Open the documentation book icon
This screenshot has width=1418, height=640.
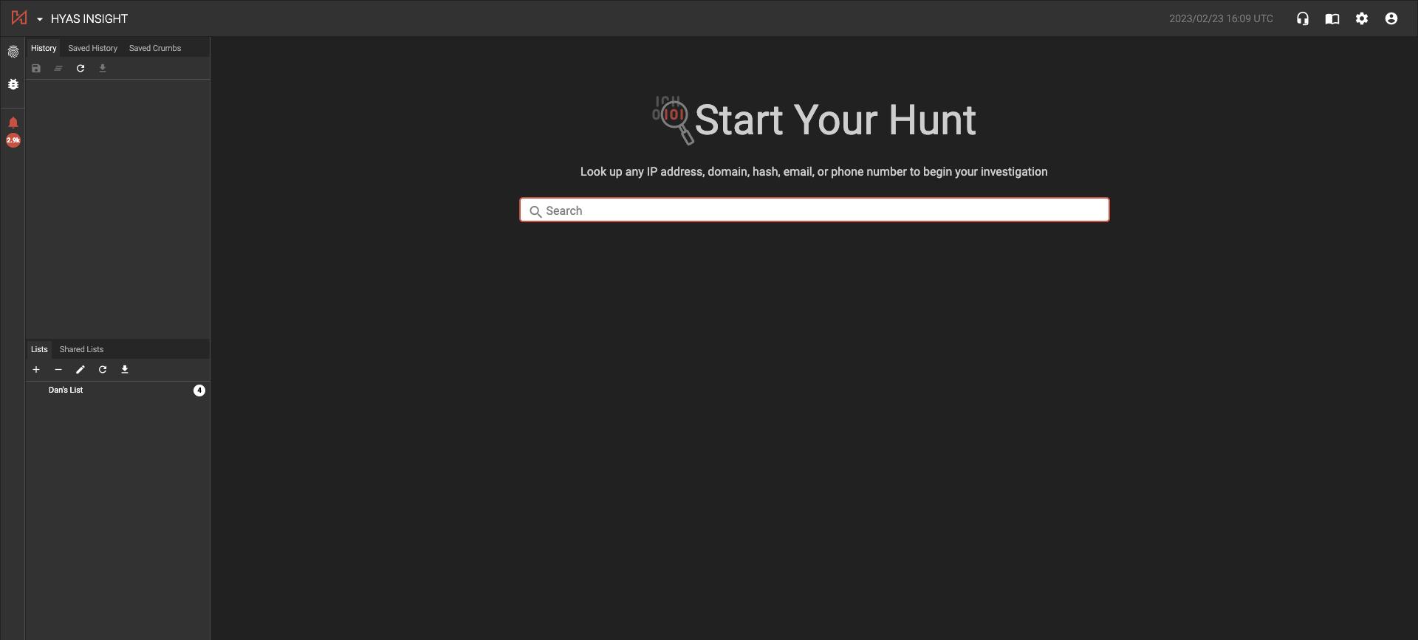[1332, 19]
